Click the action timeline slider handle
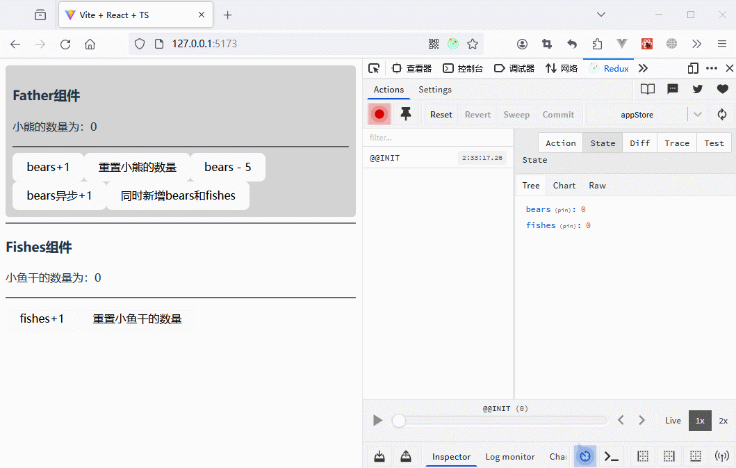The width and height of the screenshot is (736, 468). [399, 421]
